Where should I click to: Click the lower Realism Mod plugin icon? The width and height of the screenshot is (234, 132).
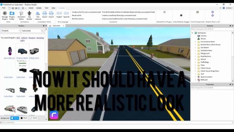tap(212, 15)
